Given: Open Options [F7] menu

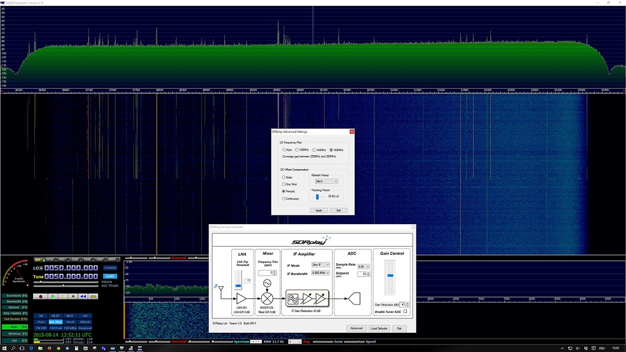Looking at the screenshot, I should click(15, 307).
